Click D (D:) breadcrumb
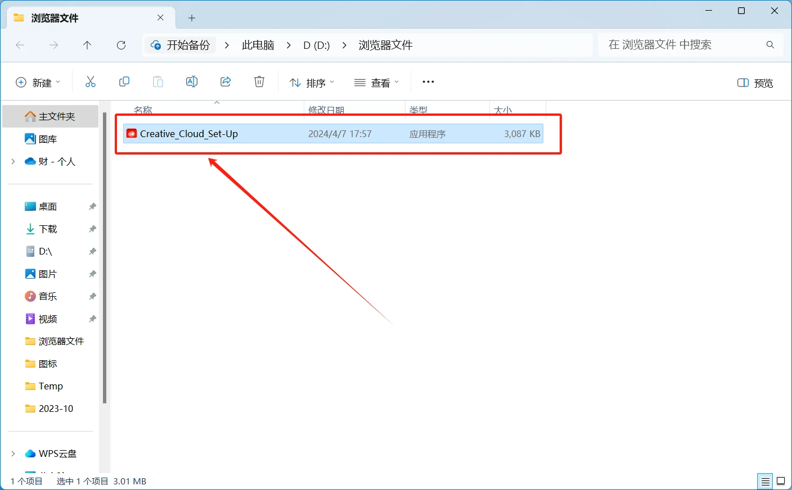792x490 pixels. point(317,45)
